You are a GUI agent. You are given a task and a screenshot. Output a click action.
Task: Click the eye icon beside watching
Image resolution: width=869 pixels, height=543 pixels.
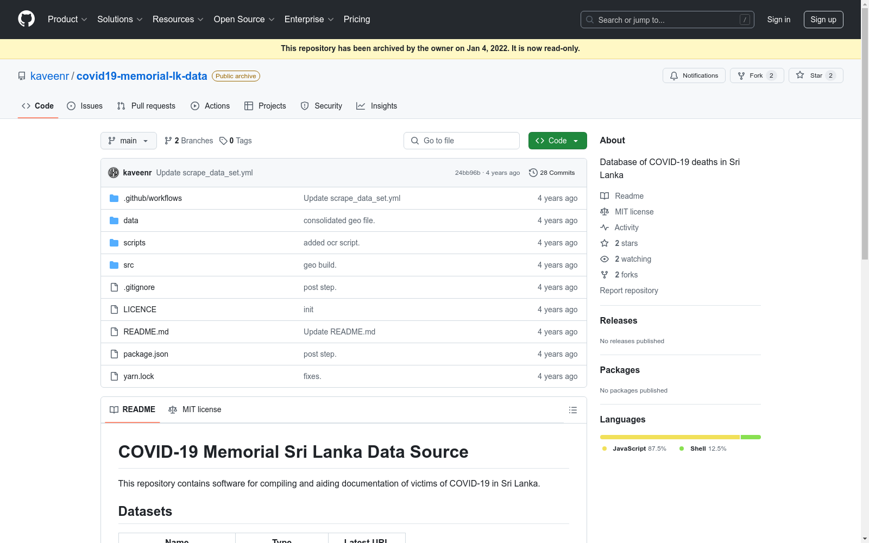click(x=604, y=259)
